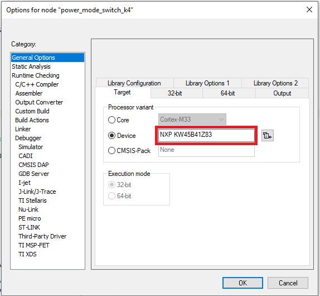Switch to the Library Configuration tab
Screen dimensions: 320x296
pos(134,83)
